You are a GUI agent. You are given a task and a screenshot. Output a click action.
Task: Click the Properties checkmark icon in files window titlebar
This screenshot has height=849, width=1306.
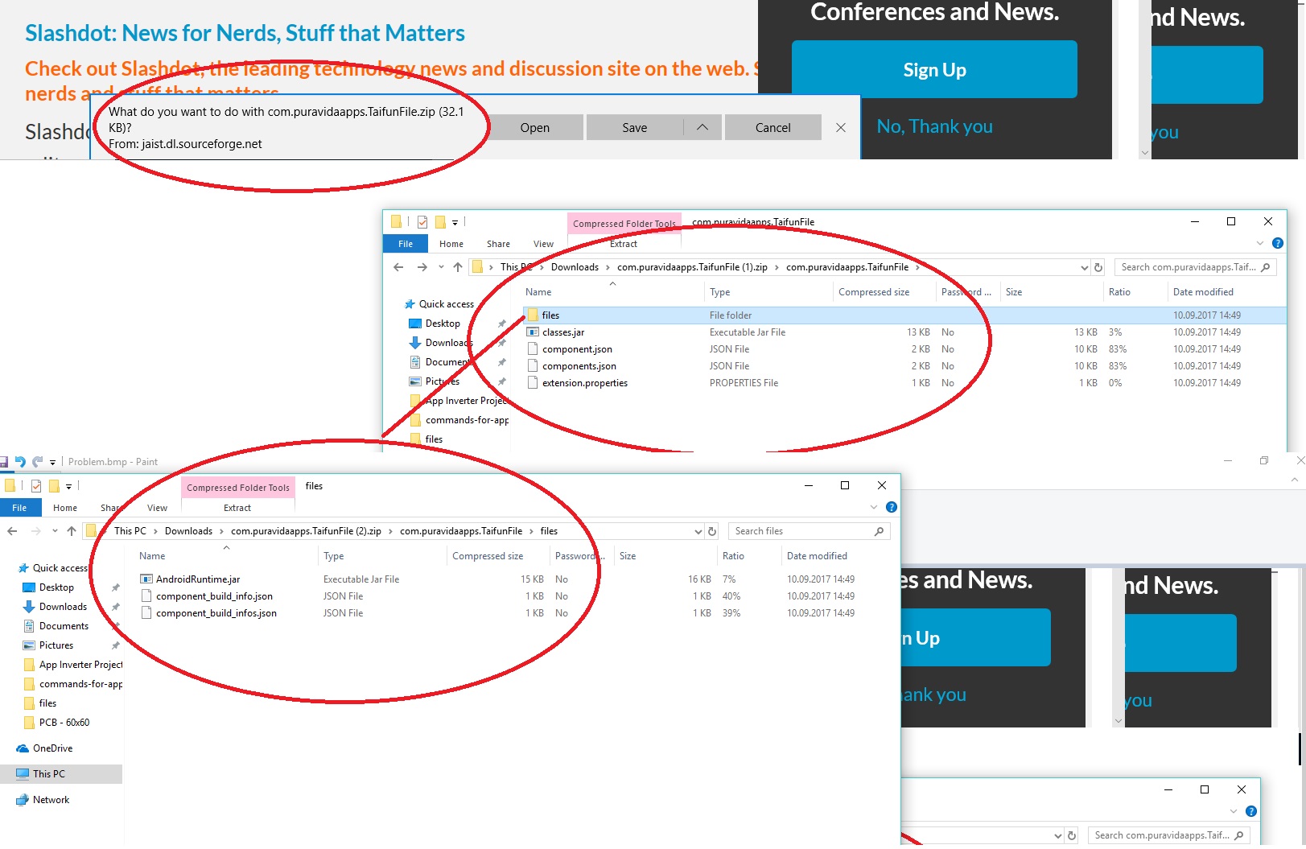36,486
